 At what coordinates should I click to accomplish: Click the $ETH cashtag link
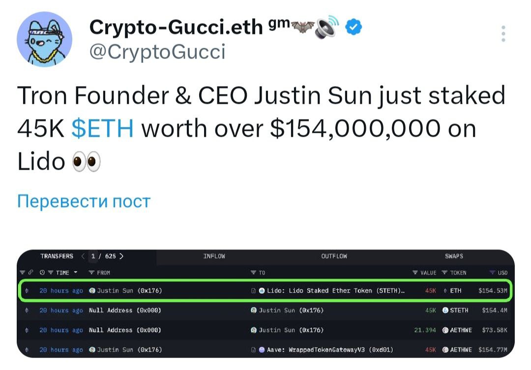click(x=102, y=129)
